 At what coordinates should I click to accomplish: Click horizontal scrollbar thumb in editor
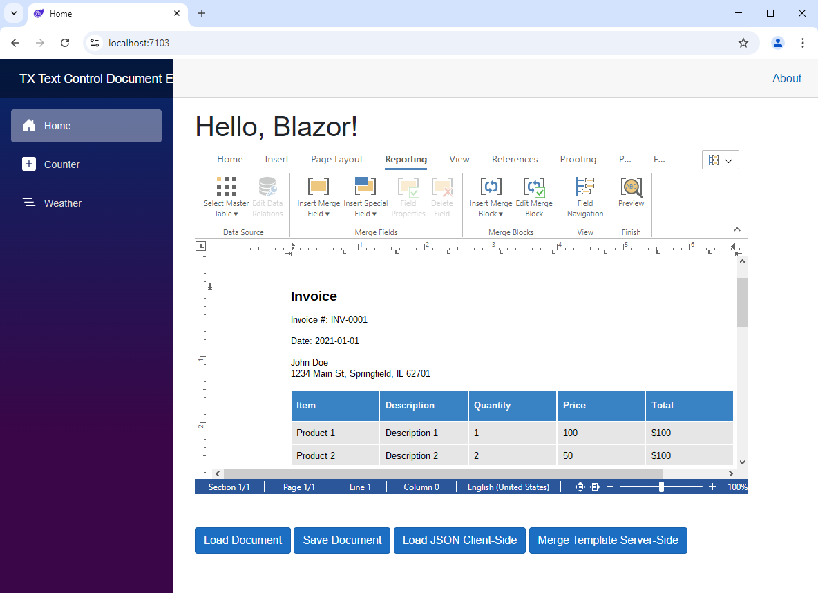(442, 473)
